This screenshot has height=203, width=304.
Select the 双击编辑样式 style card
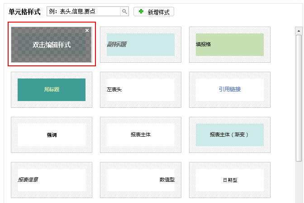click(52, 45)
